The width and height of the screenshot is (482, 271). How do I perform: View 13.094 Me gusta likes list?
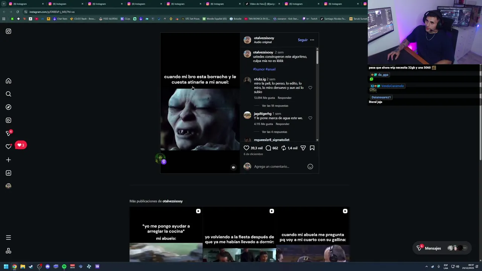tap(264, 98)
